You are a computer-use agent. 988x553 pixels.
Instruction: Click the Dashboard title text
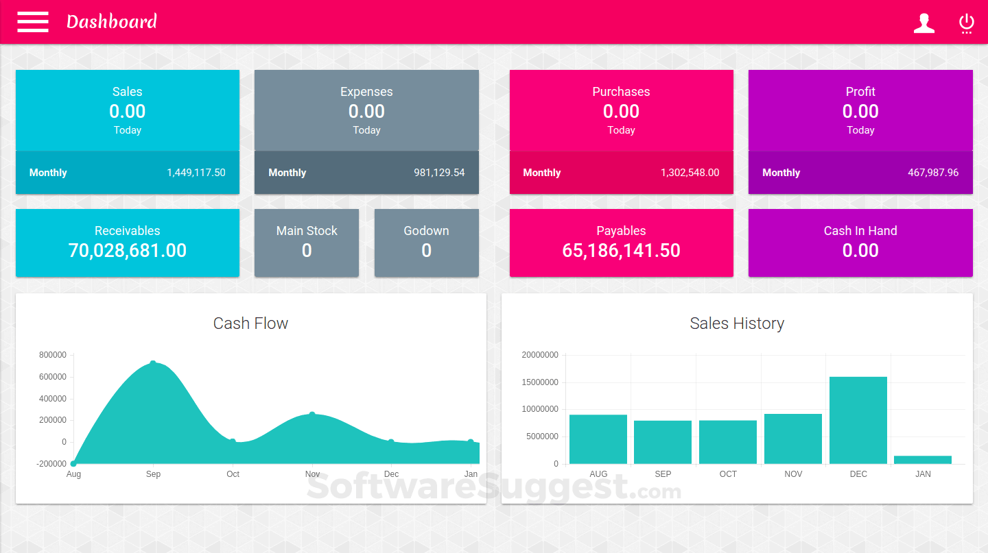coord(111,22)
